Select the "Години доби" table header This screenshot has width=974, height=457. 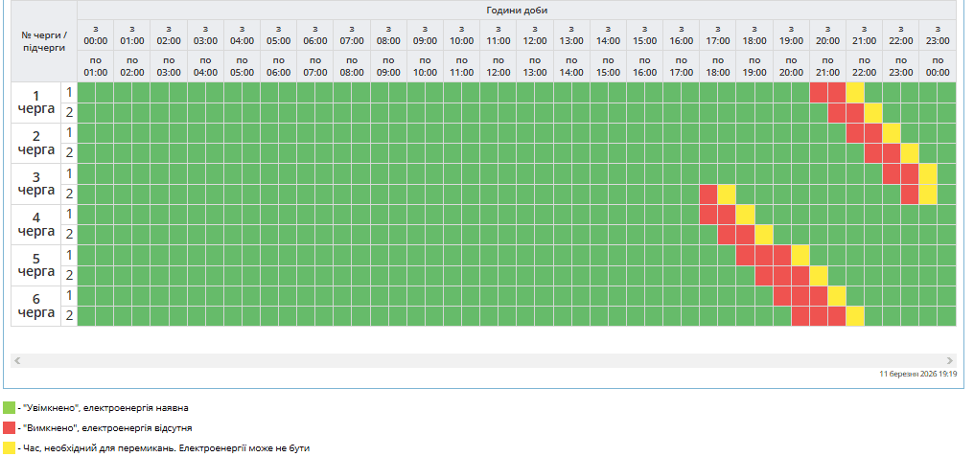[x=516, y=10]
